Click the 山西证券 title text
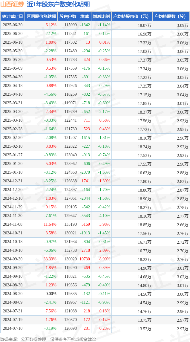The width and height of the screenshot is (190, 342). [x=12, y=4]
